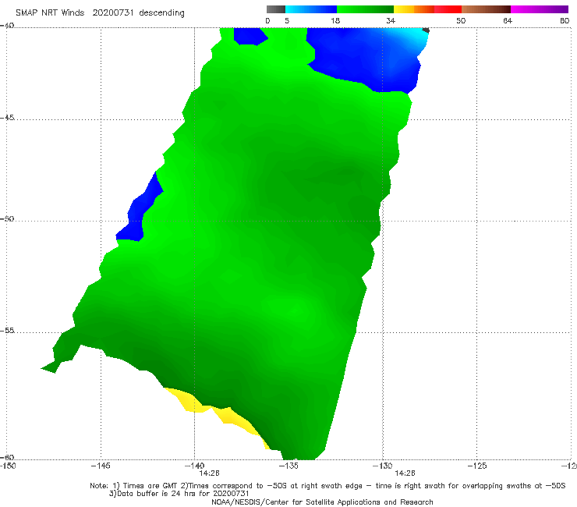Click the small blue patch on the swath's left edge
This screenshot has width=577, height=507.
pos(138,214)
